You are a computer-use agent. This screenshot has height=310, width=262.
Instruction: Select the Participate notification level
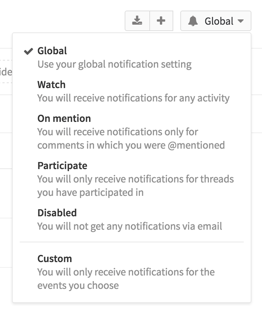(63, 165)
